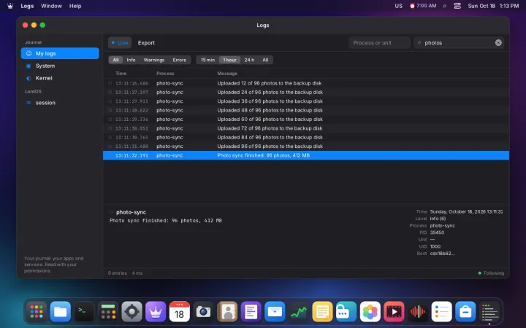Click the date and time in menu bar
The image size is (526, 328).
493,6
